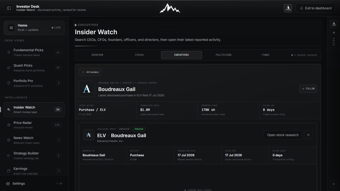
Task: Click Transaction Date 17 Jul 2026 cell
Action: coord(198,155)
